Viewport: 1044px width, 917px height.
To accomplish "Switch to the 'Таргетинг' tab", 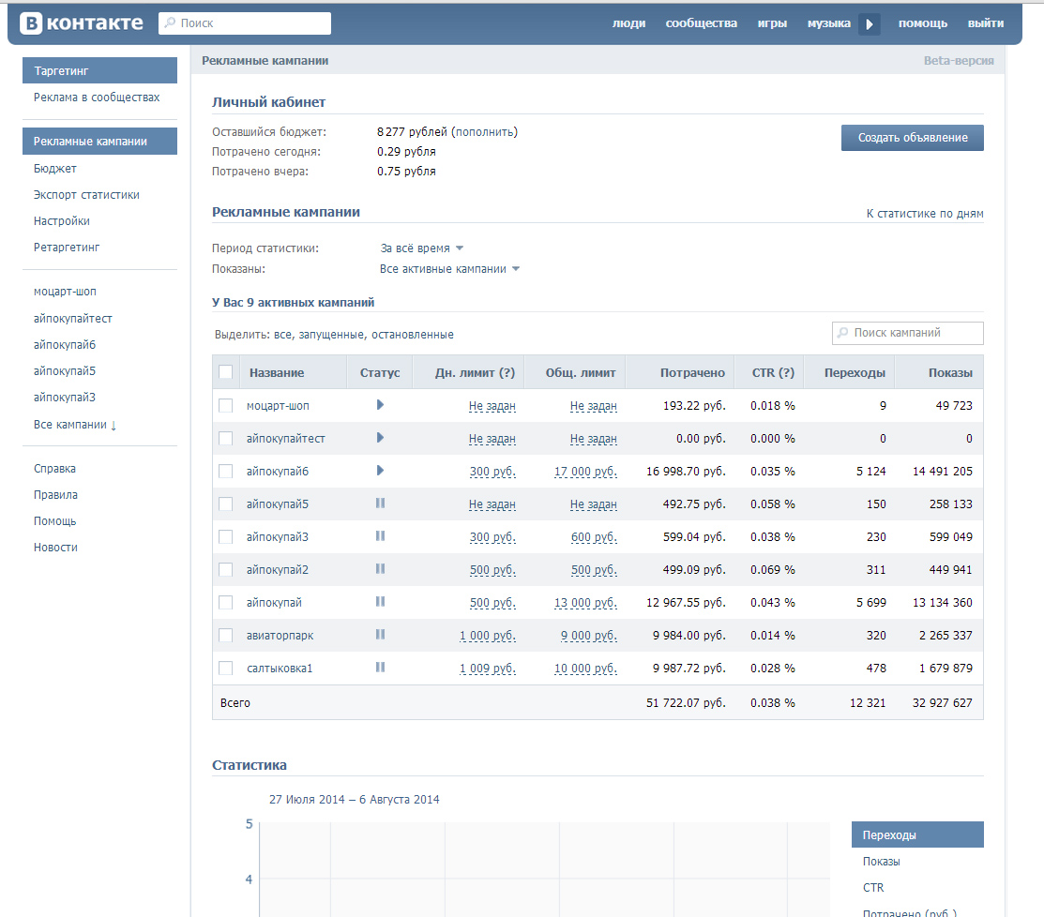I will coord(99,70).
